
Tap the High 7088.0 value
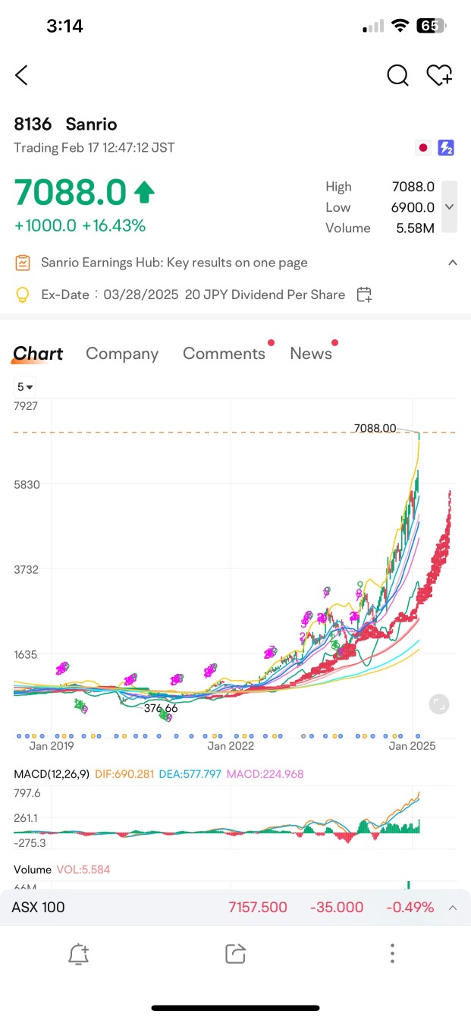(413, 187)
